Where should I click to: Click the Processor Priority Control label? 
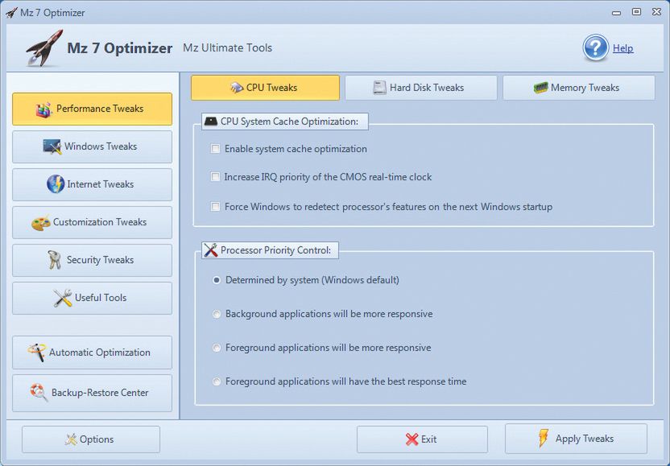pyautogui.click(x=275, y=250)
